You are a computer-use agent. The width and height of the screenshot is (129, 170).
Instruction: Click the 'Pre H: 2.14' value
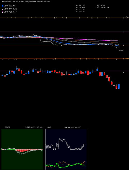tap(80, 8)
